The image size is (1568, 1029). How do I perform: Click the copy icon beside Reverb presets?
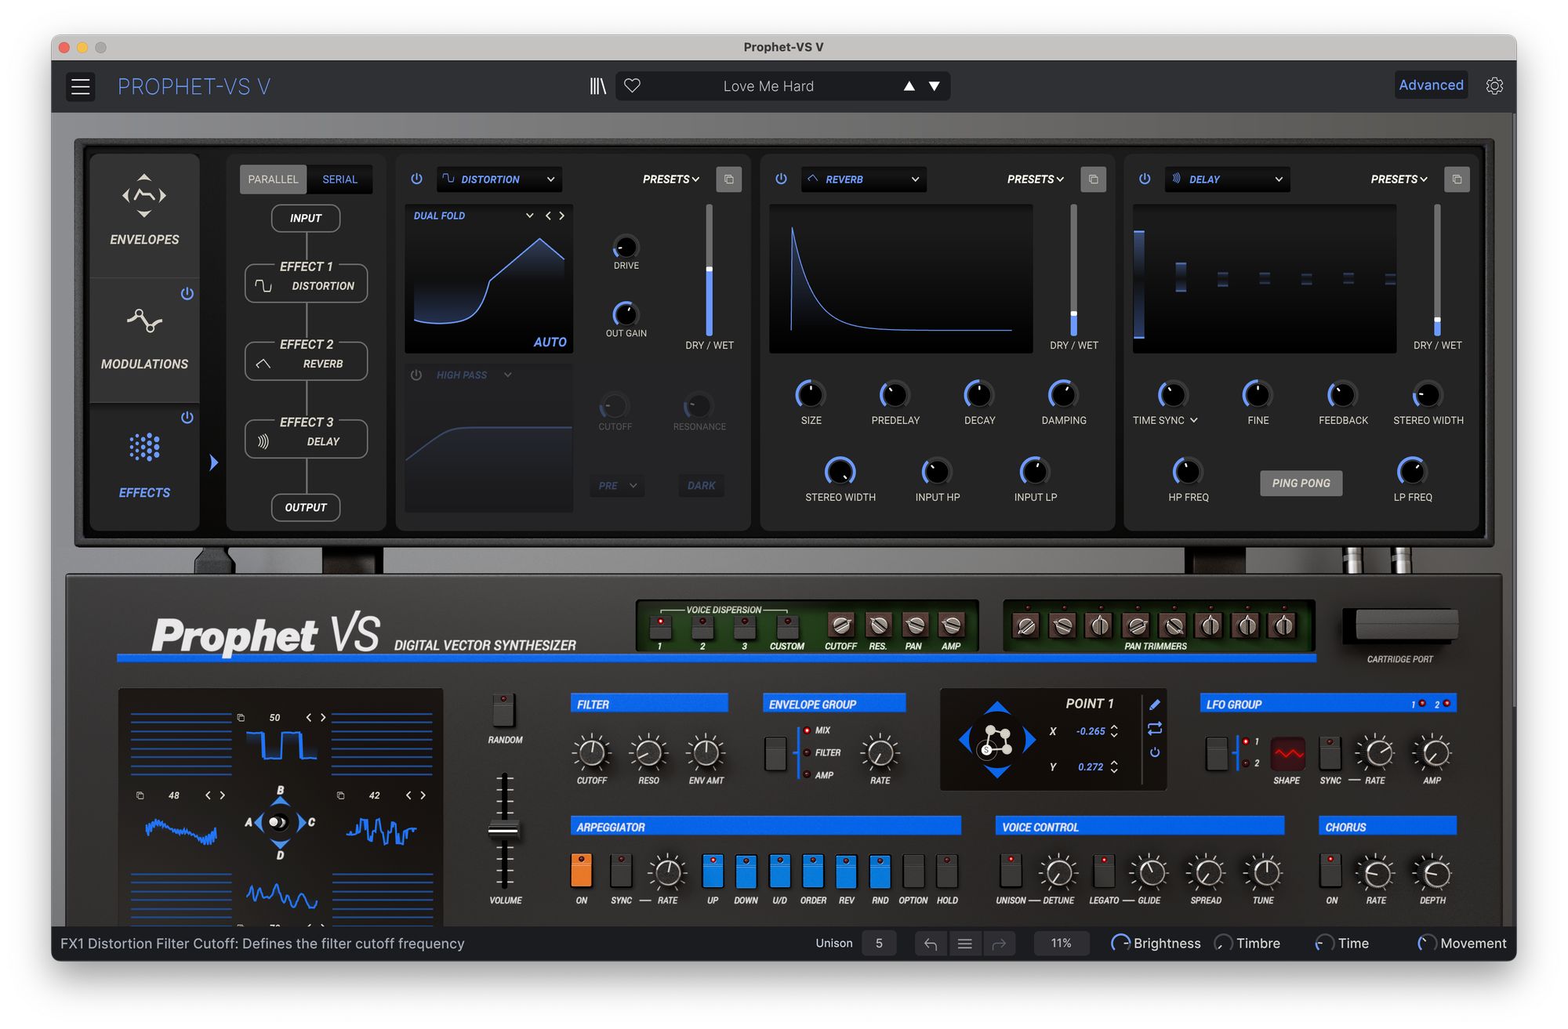[x=1093, y=179]
